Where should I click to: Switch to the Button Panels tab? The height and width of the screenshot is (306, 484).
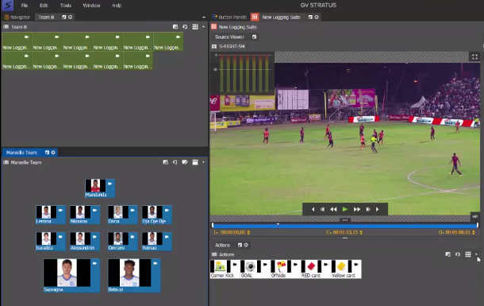click(229, 17)
